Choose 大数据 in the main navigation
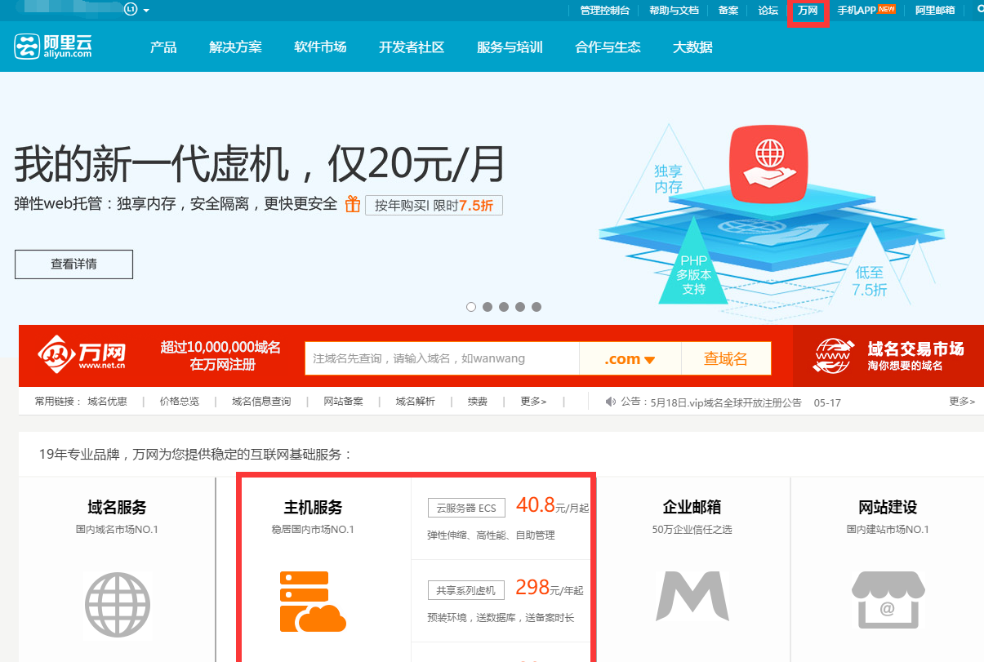 (x=692, y=47)
